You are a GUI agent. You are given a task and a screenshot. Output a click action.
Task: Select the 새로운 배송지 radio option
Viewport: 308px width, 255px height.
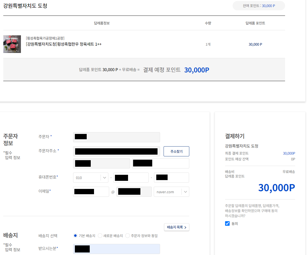coord(100,236)
